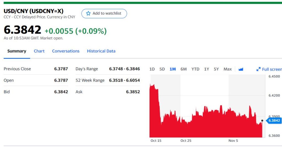Switch to the Chart tab
This screenshot has height=147, width=282.
tap(39, 51)
